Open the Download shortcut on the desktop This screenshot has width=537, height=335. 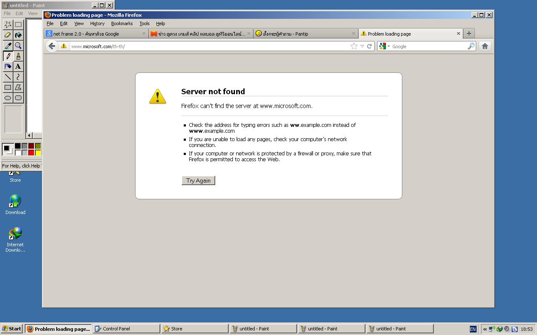(x=15, y=205)
